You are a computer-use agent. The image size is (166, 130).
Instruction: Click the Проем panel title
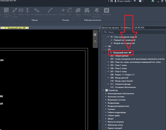click(35, 20)
